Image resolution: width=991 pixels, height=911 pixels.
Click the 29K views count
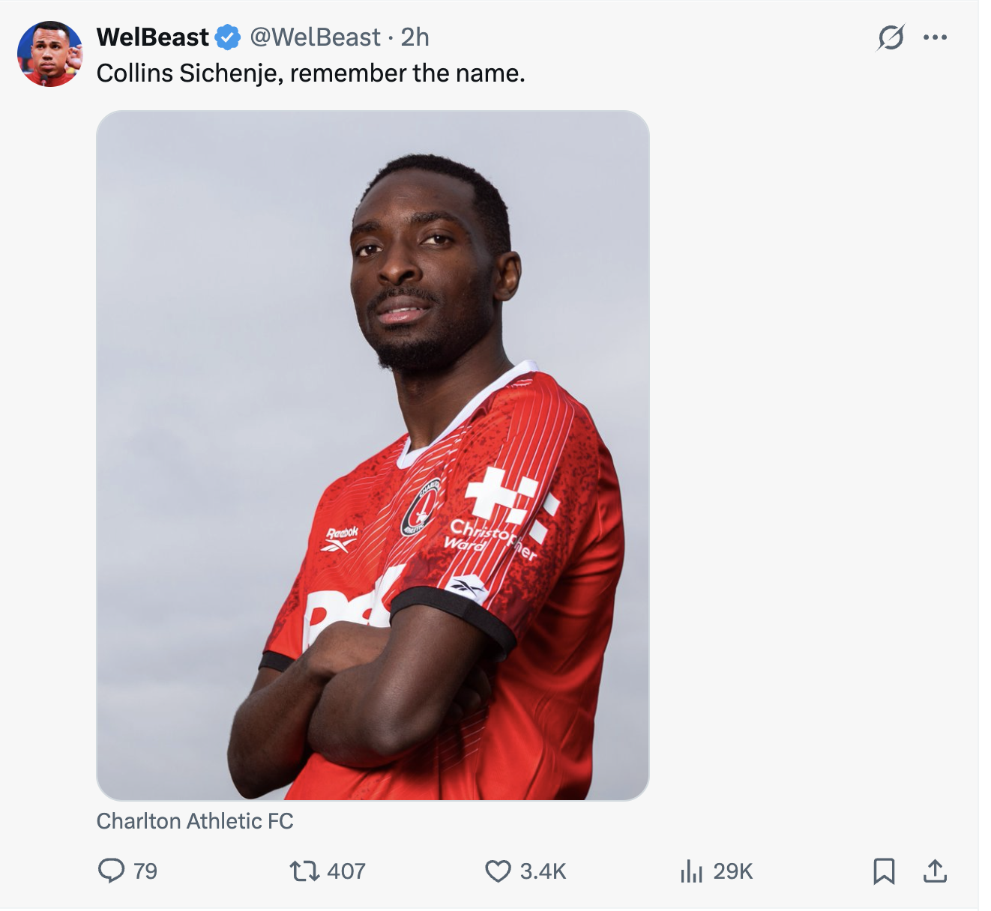(x=732, y=871)
